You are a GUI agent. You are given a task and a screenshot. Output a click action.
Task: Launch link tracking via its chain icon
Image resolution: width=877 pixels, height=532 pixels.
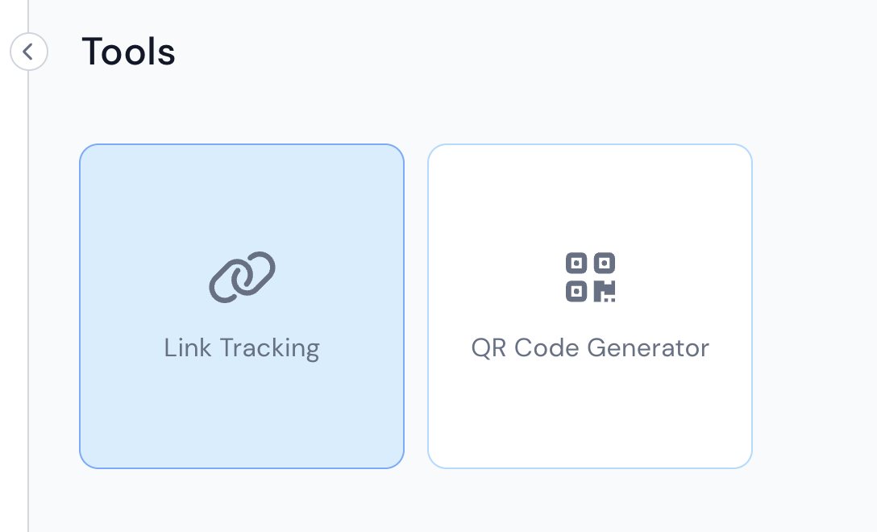coord(242,277)
